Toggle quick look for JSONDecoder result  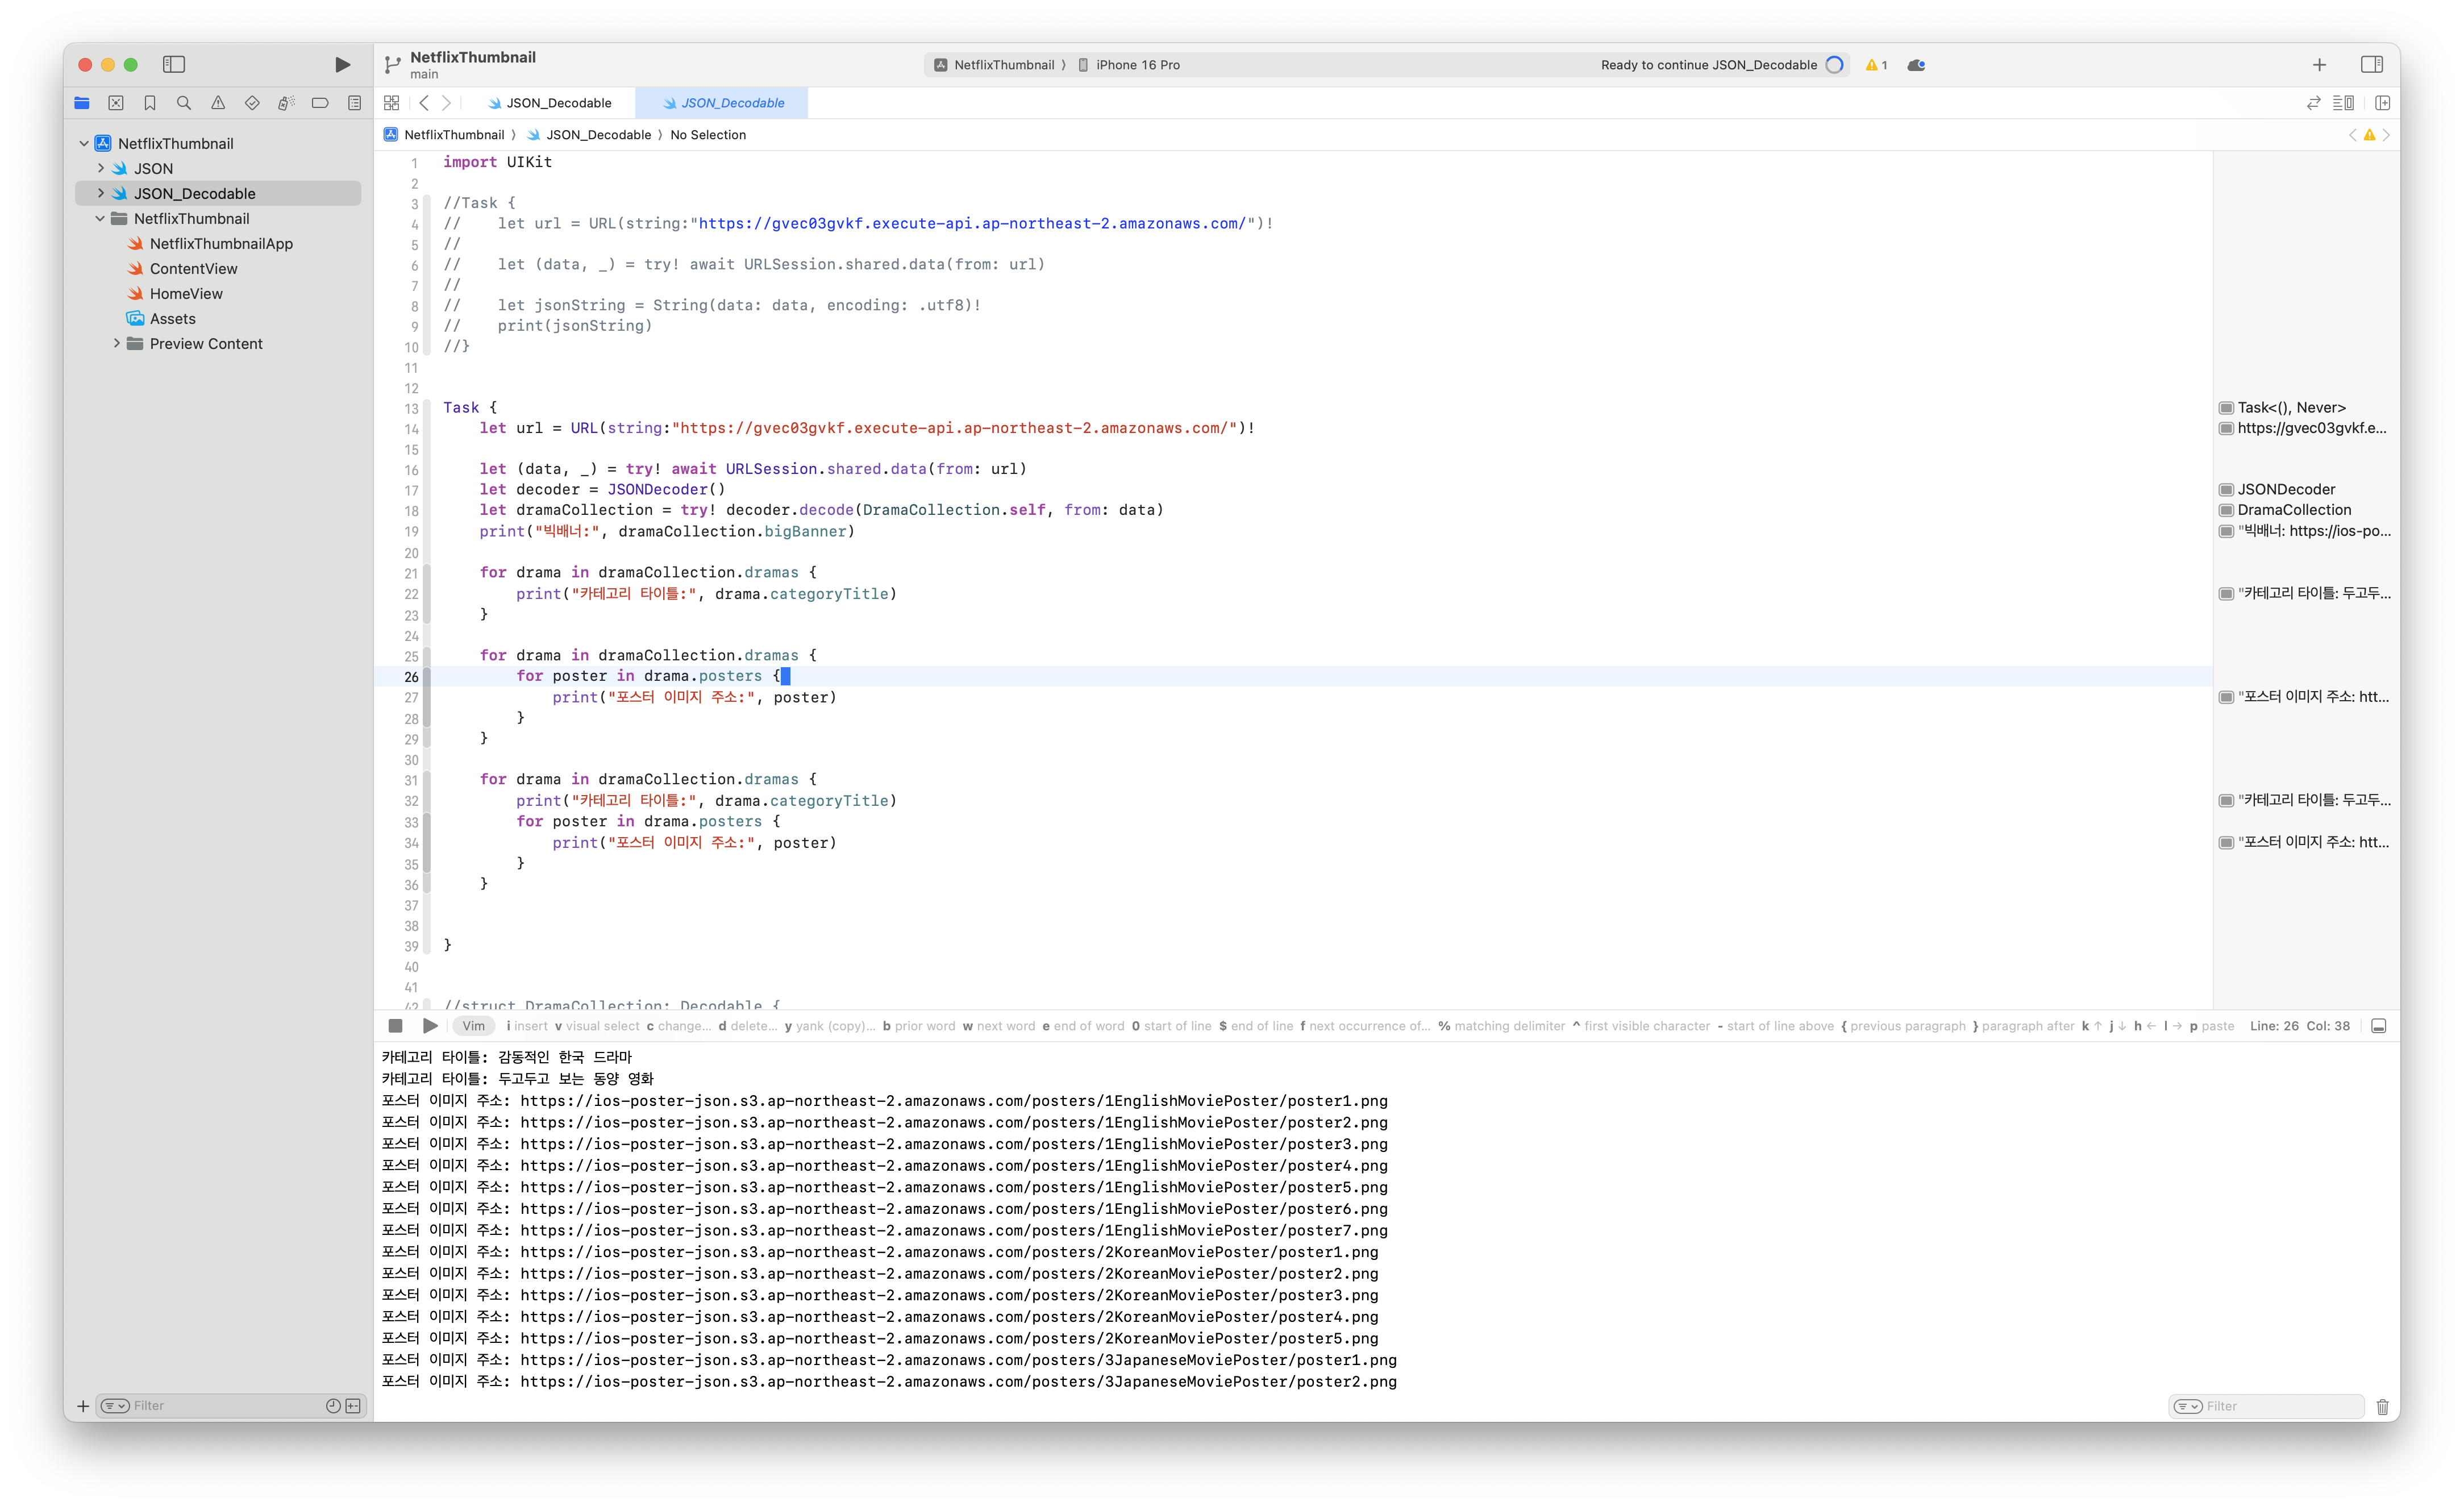click(x=2226, y=490)
